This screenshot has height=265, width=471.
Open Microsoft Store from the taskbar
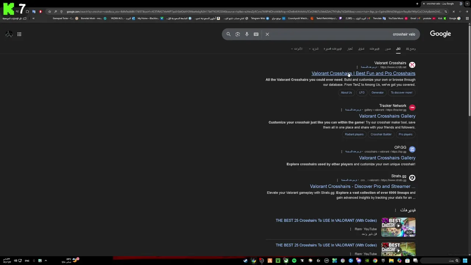click(x=407, y=261)
